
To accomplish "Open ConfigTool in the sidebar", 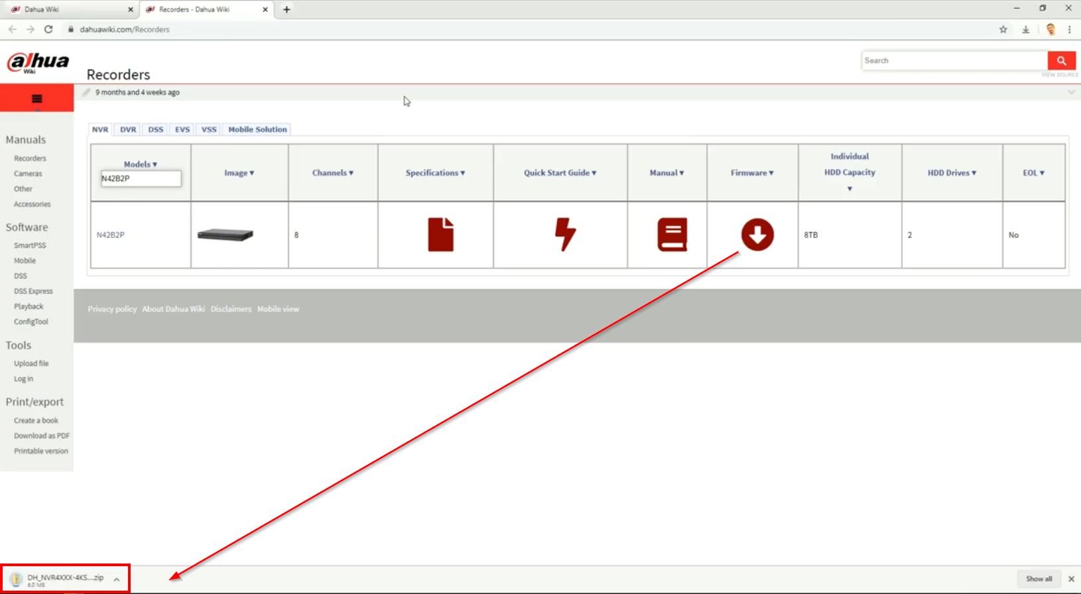I will (x=31, y=322).
